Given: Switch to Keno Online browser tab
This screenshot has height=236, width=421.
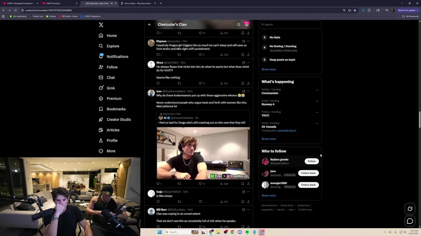Looking at the screenshot, I should click(138, 3).
